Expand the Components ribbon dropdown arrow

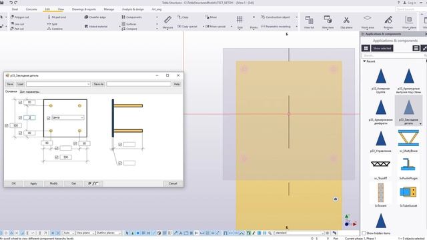click(x=157, y=17)
